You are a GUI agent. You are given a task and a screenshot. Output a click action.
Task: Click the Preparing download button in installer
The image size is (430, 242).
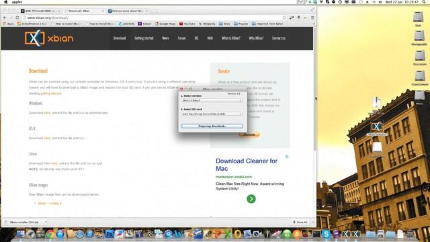point(212,126)
